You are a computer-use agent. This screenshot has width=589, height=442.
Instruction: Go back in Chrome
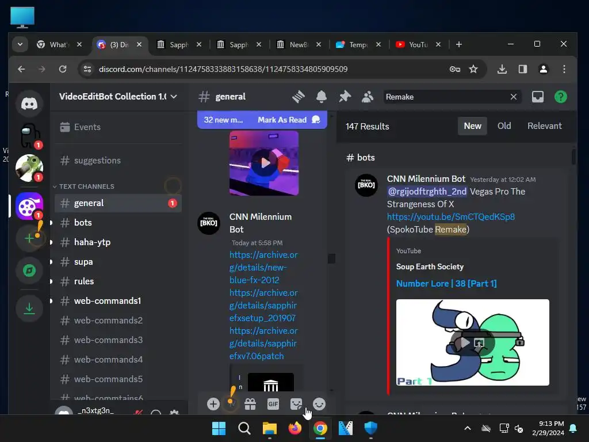pos(21,69)
